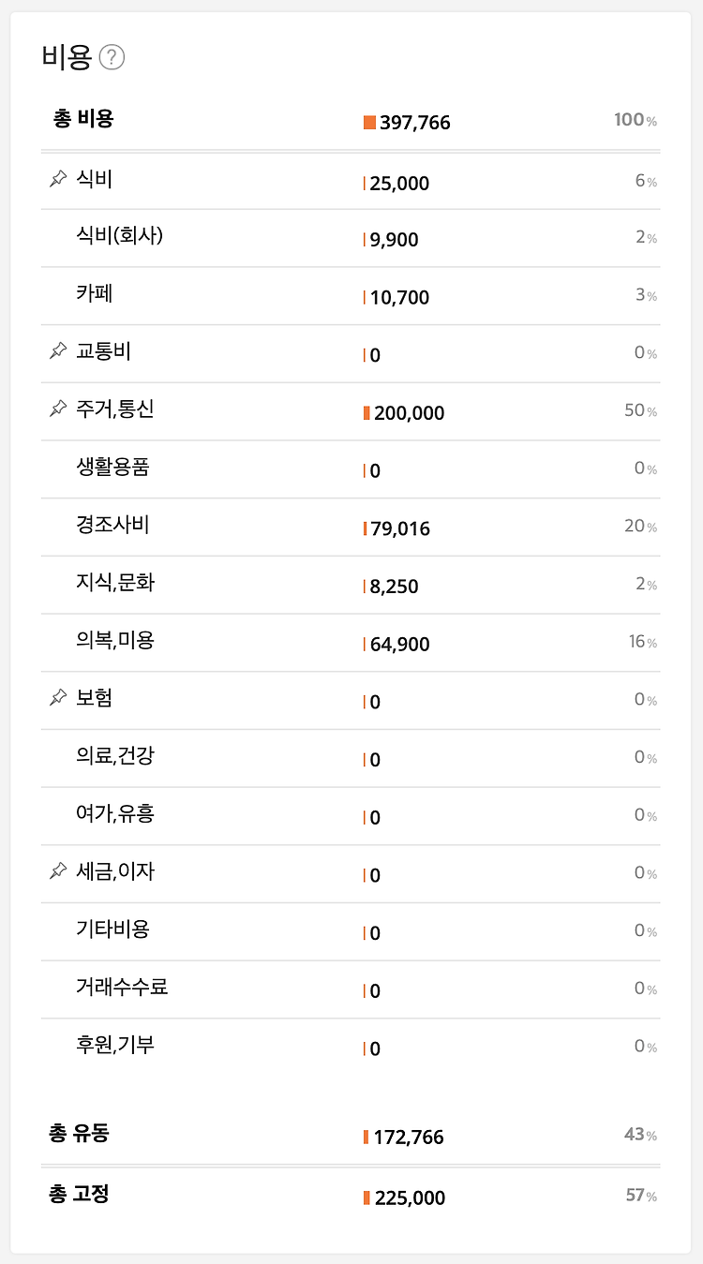Click the pin icon beside 보험
This screenshot has width=703, height=1264.
click(x=58, y=698)
